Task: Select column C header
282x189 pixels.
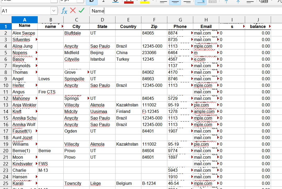Action: click(x=76, y=20)
